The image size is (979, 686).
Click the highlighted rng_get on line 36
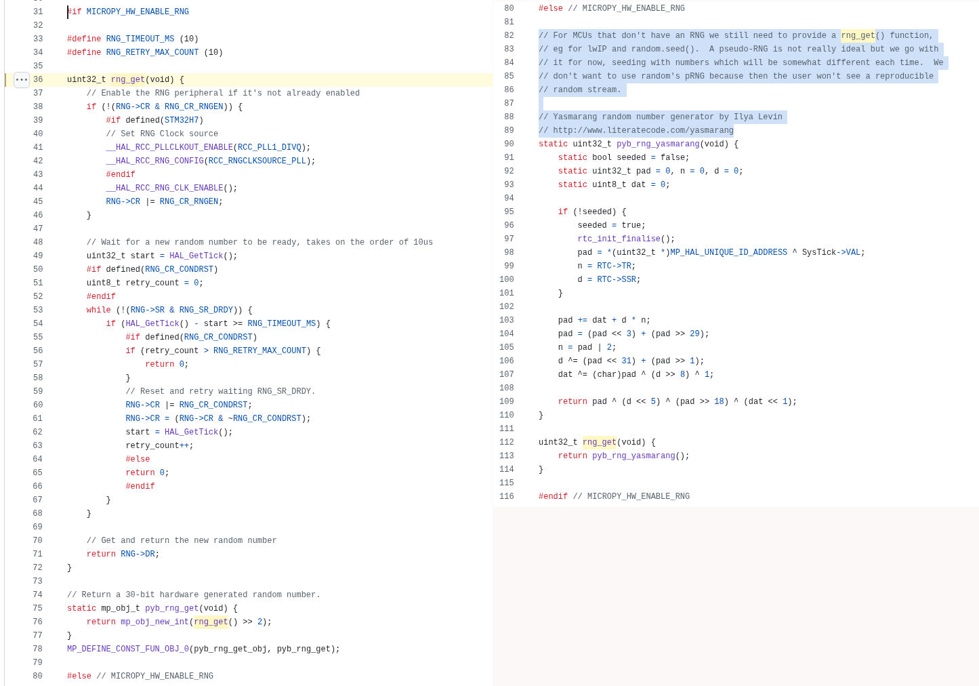pyautogui.click(x=128, y=79)
